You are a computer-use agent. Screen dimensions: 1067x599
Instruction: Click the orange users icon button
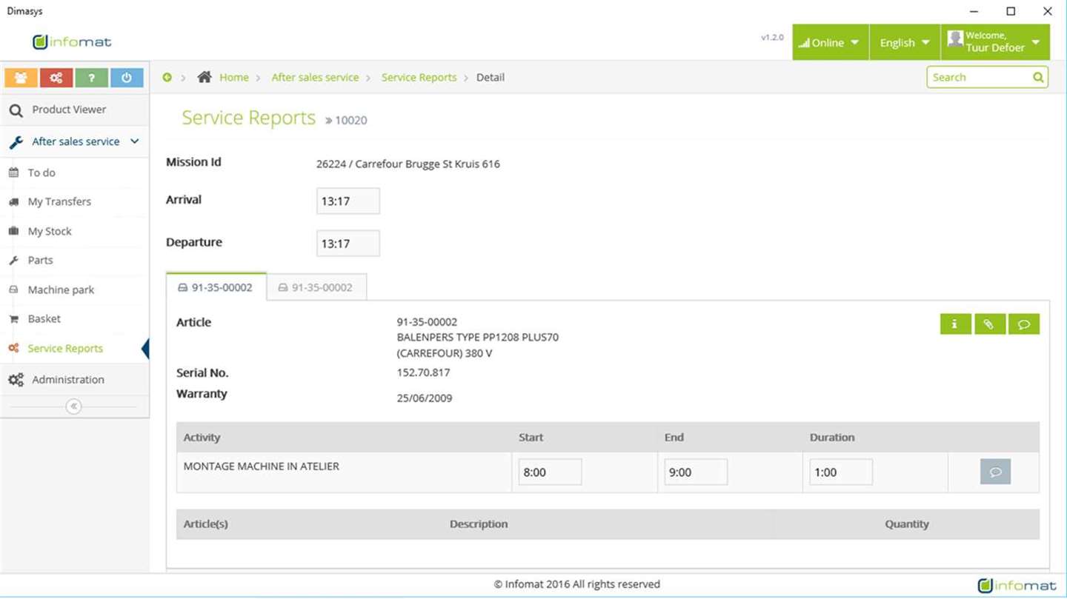21,78
